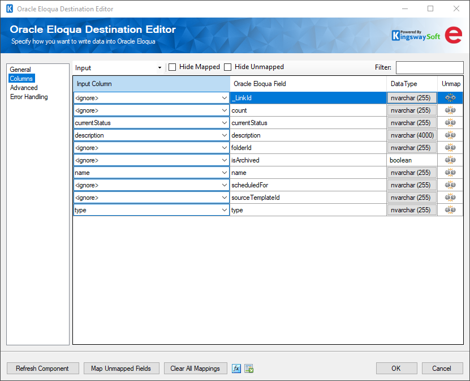Sort by the Input Column header

(x=152, y=84)
